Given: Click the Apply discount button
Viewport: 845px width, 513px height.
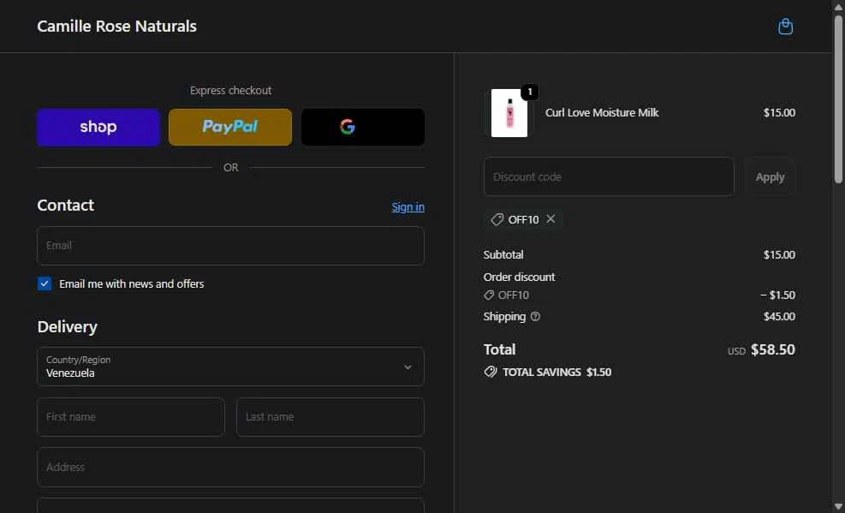Looking at the screenshot, I should click(770, 176).
